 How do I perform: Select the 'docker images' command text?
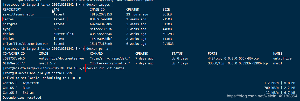[x=98, y=4]
